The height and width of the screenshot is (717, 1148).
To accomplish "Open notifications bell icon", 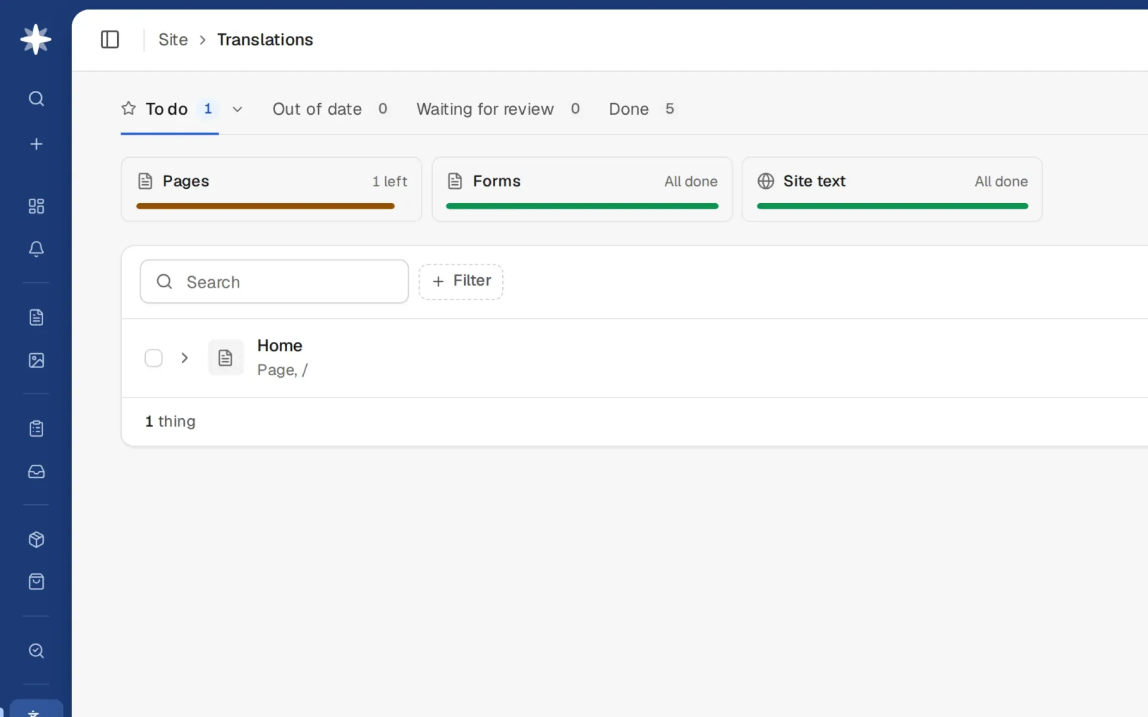I will click(36, 249).
